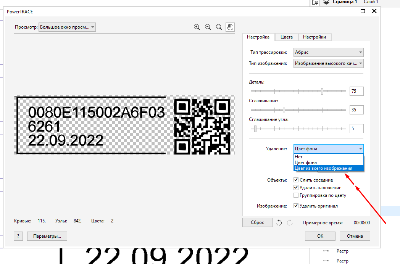This screenshot has height=264, width=400.
Task: Click the Сглаживание угла value field 5
Action: [356, 129]
